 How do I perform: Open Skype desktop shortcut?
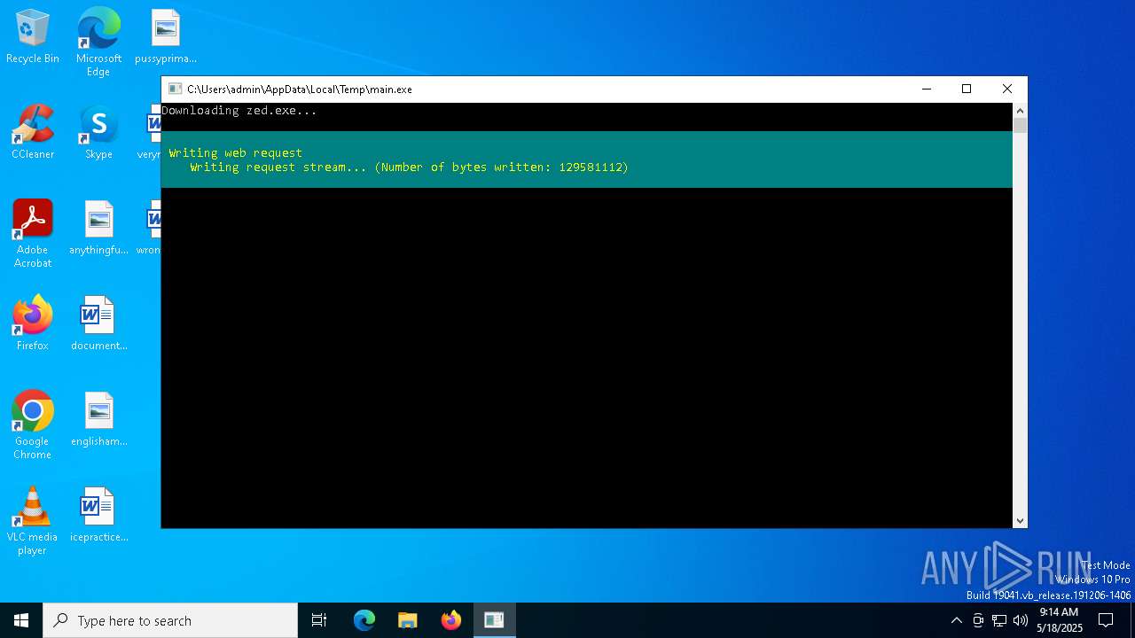(x=98, y=133)
